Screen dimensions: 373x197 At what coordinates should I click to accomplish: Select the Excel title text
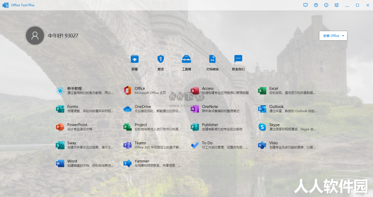(274, 88)
